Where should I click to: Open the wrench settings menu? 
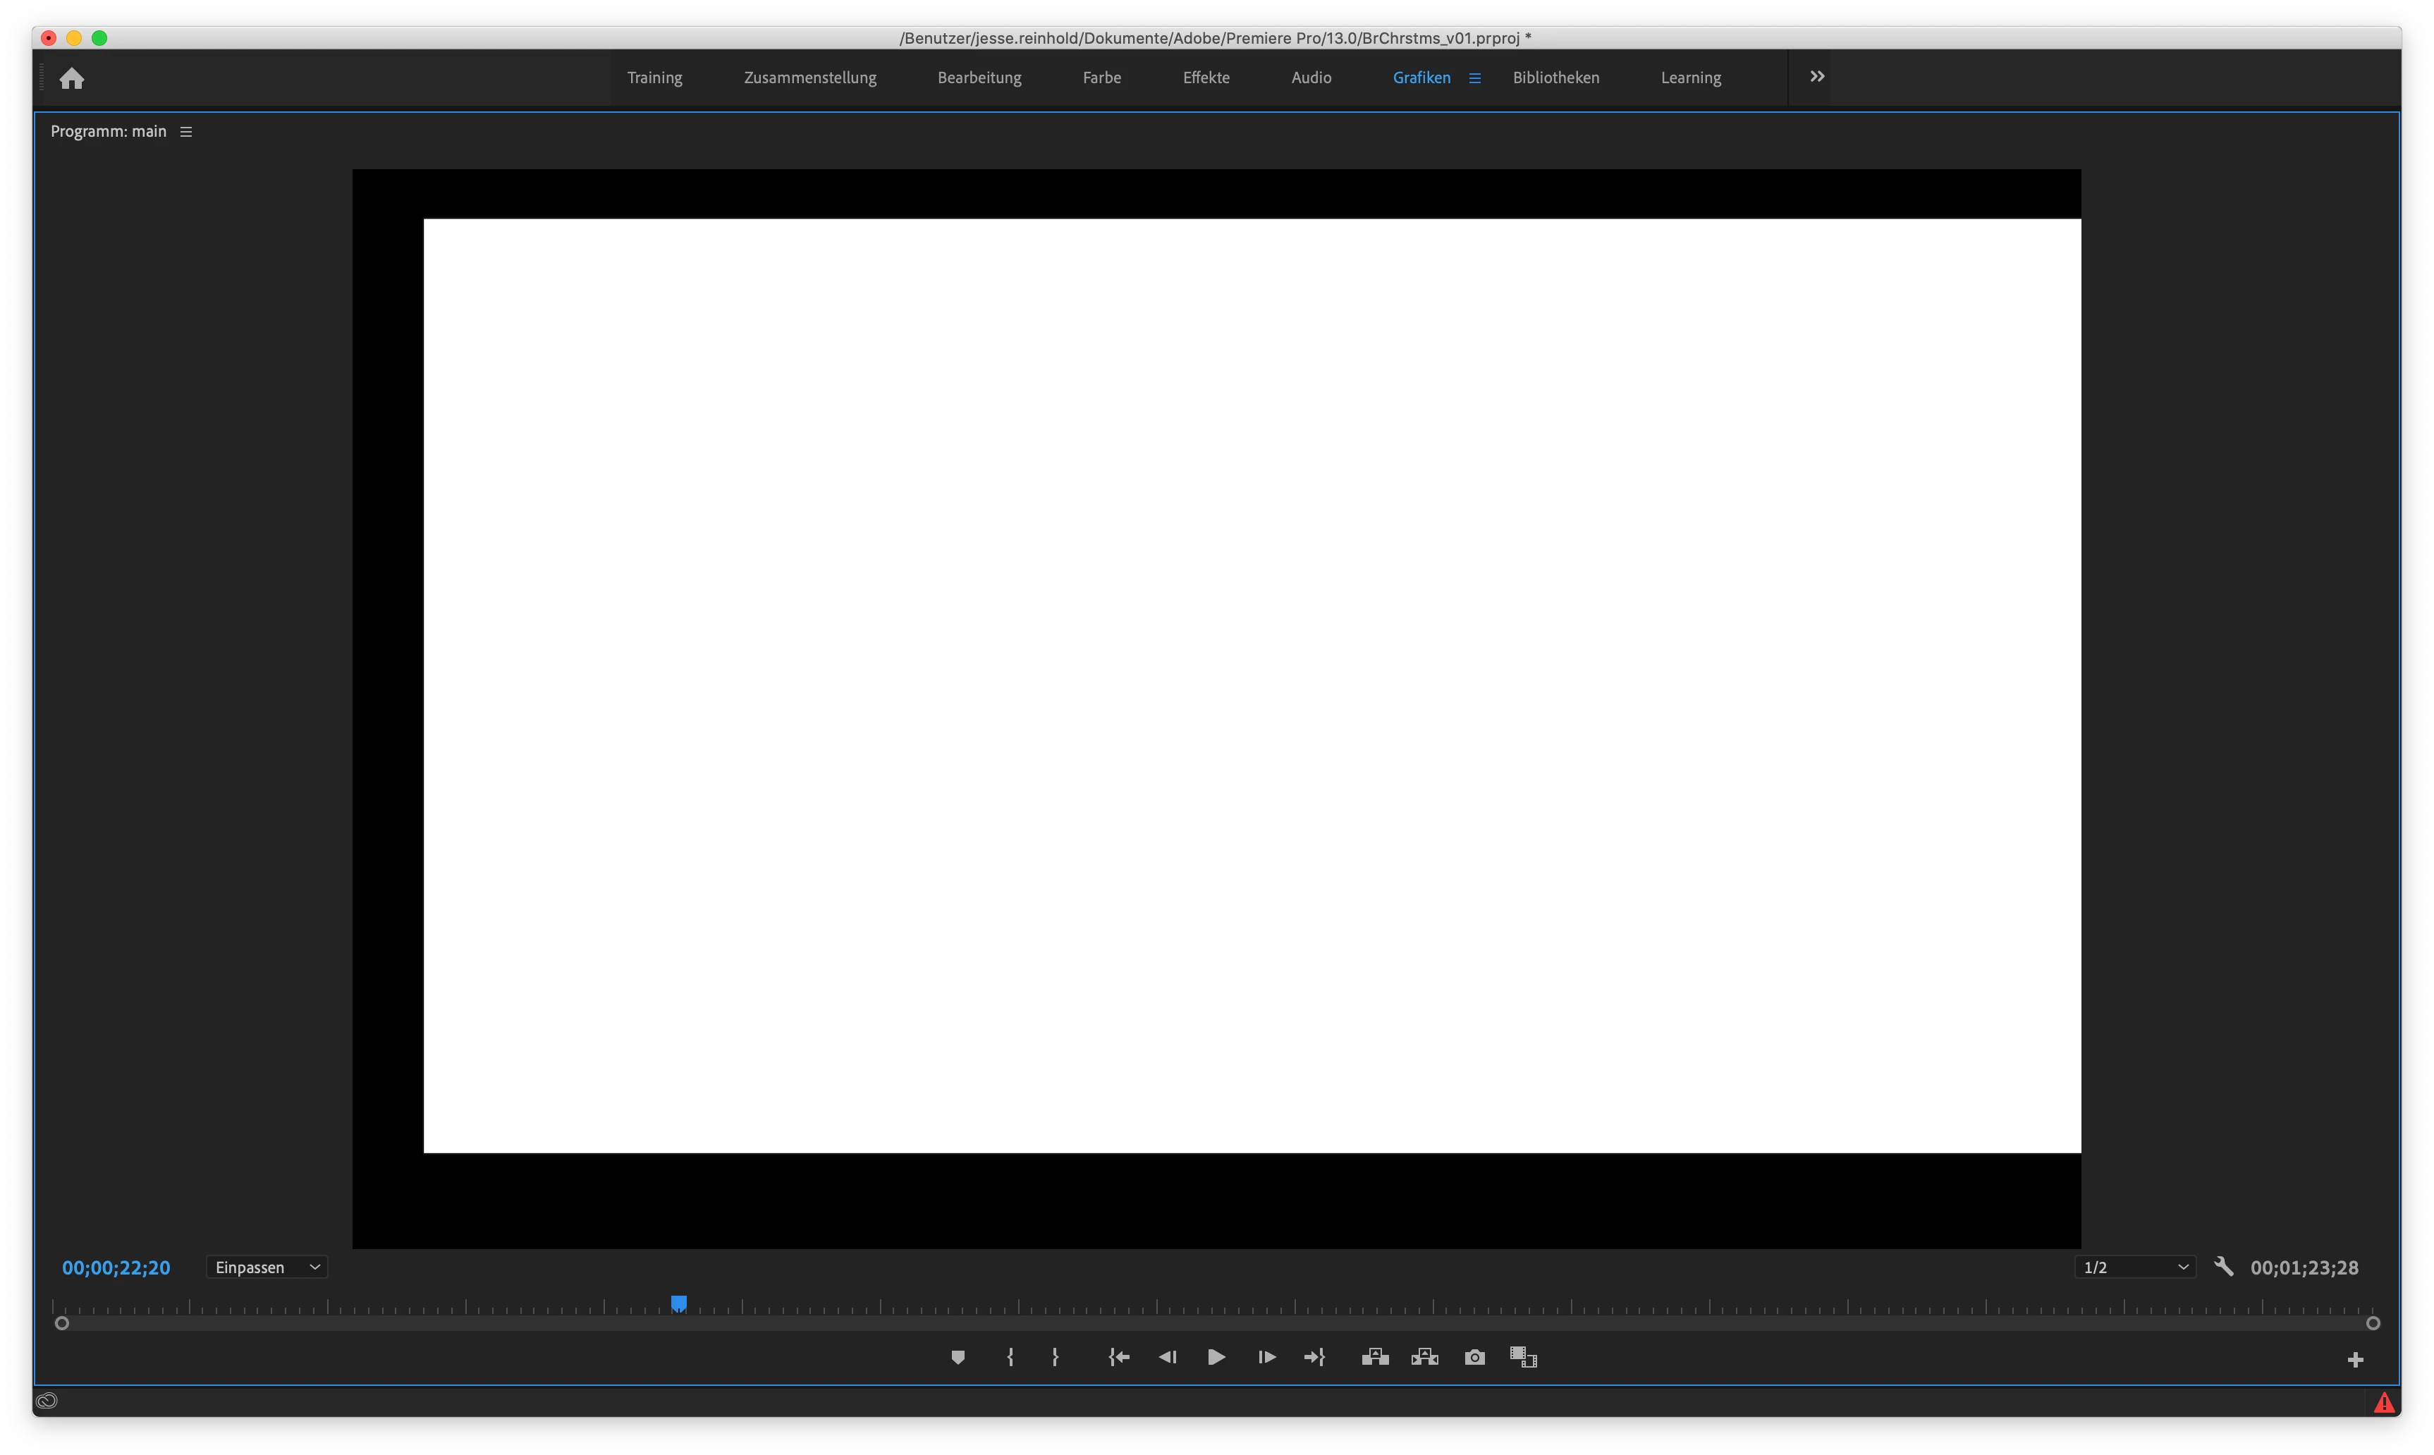(x=2224, y=1267)
